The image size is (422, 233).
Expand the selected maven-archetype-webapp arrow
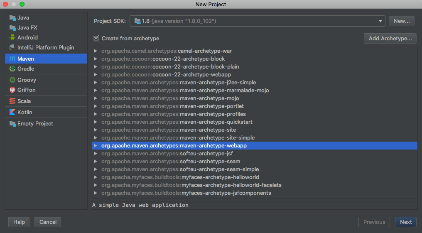coord(95,145)
